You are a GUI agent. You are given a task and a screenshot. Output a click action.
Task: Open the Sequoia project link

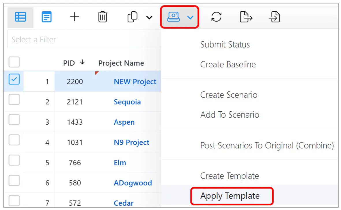tap(127, 102)
